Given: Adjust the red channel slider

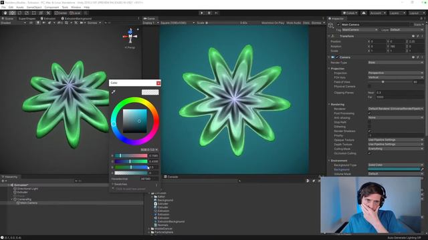Looking at the screenshot, I should click(x=131, y=155).
